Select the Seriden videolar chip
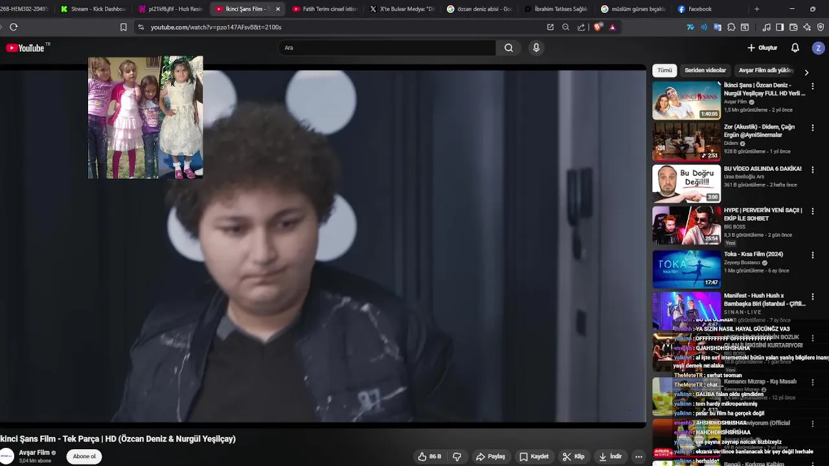The image size is (829, 466). [705, 70]
